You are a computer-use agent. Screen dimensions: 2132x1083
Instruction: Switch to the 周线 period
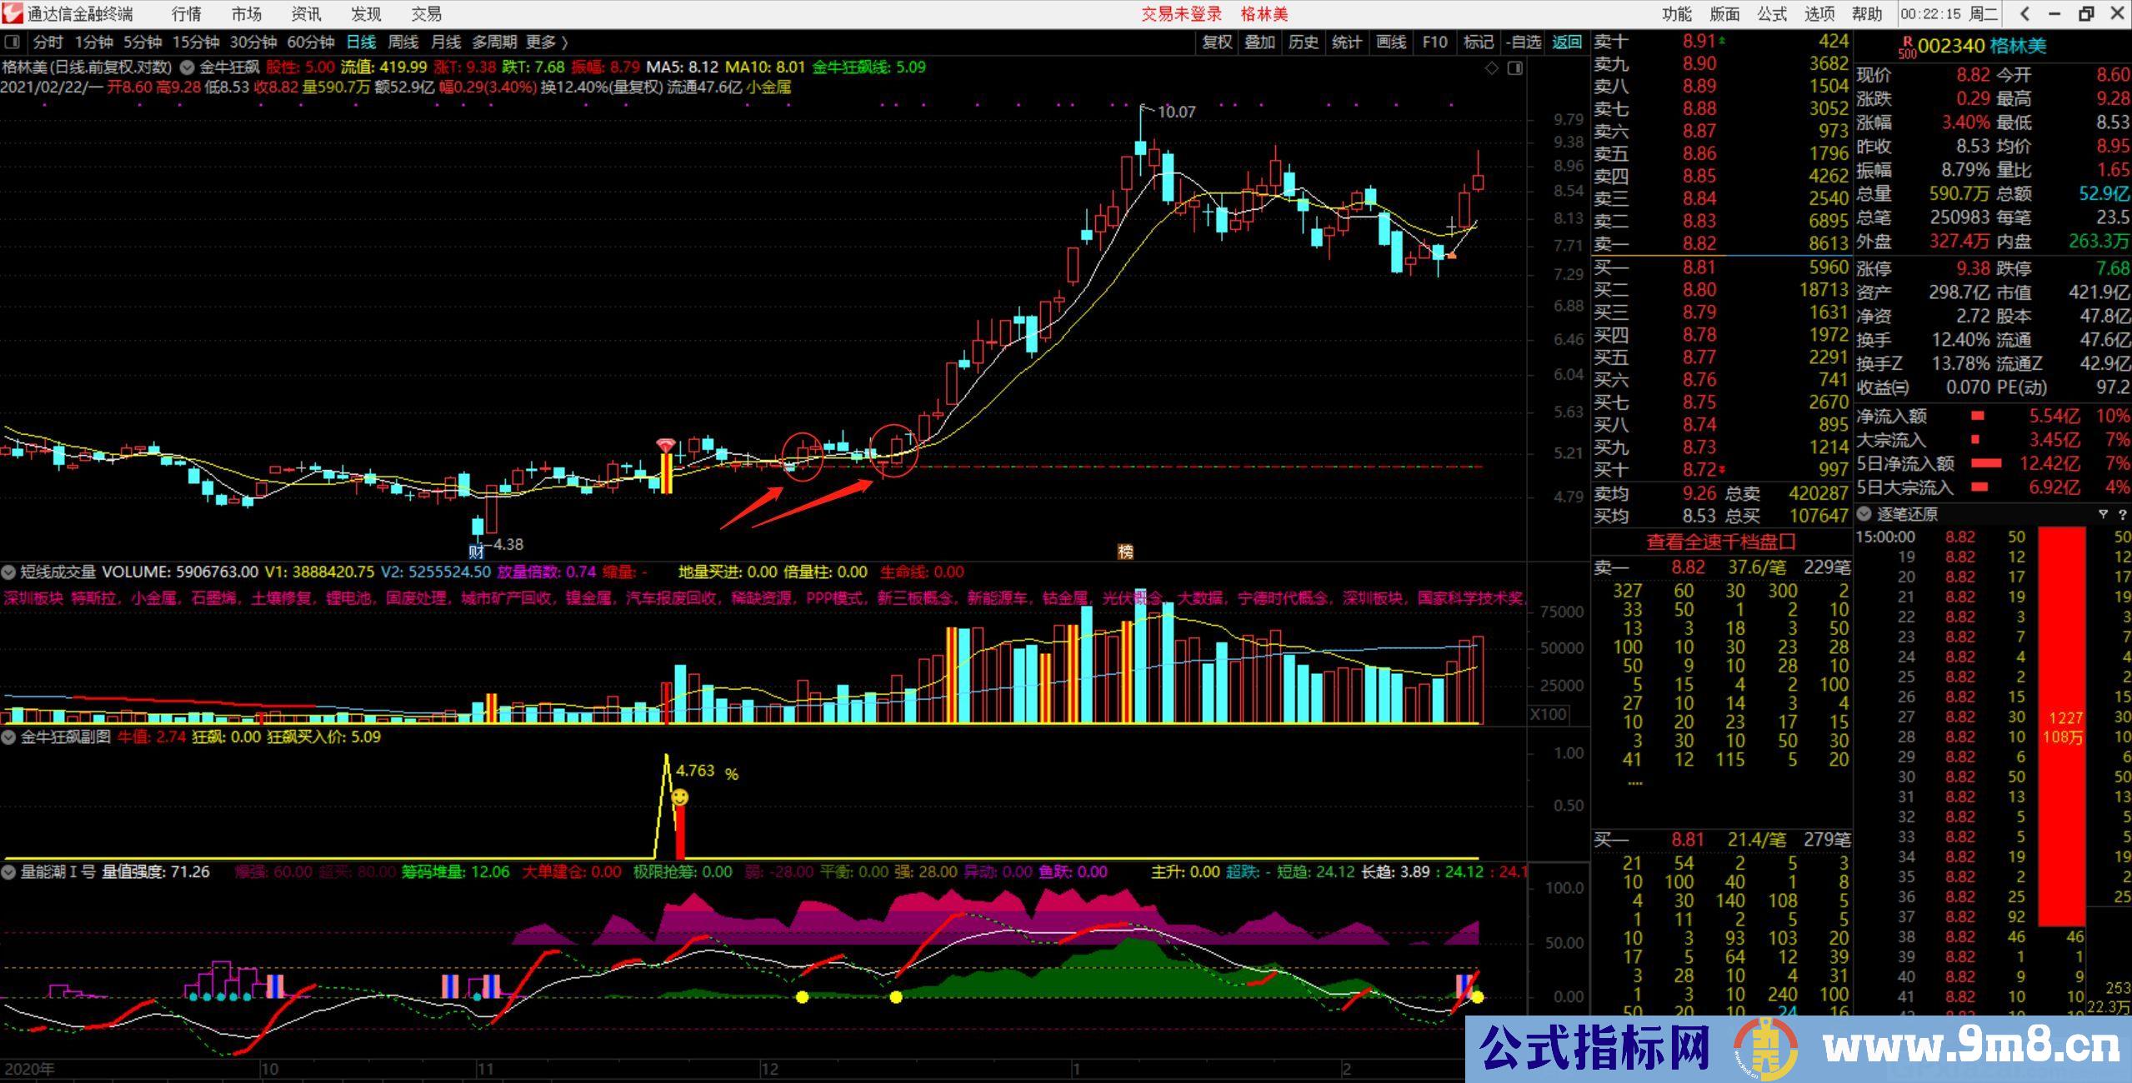pyautogui.click(x=403, y=42)
